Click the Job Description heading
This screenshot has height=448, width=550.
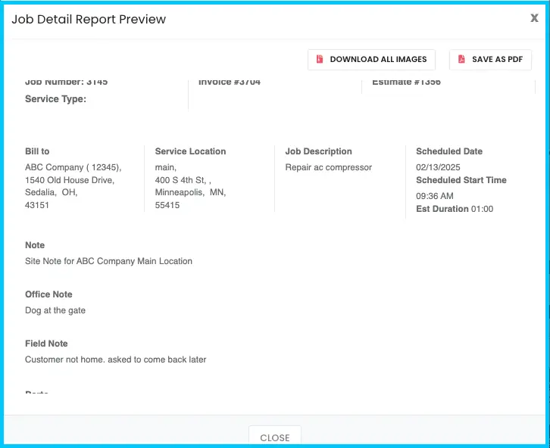(318, 151)
